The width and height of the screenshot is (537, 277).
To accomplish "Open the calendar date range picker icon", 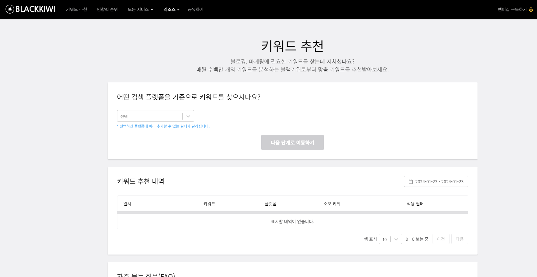I will 411,181.
